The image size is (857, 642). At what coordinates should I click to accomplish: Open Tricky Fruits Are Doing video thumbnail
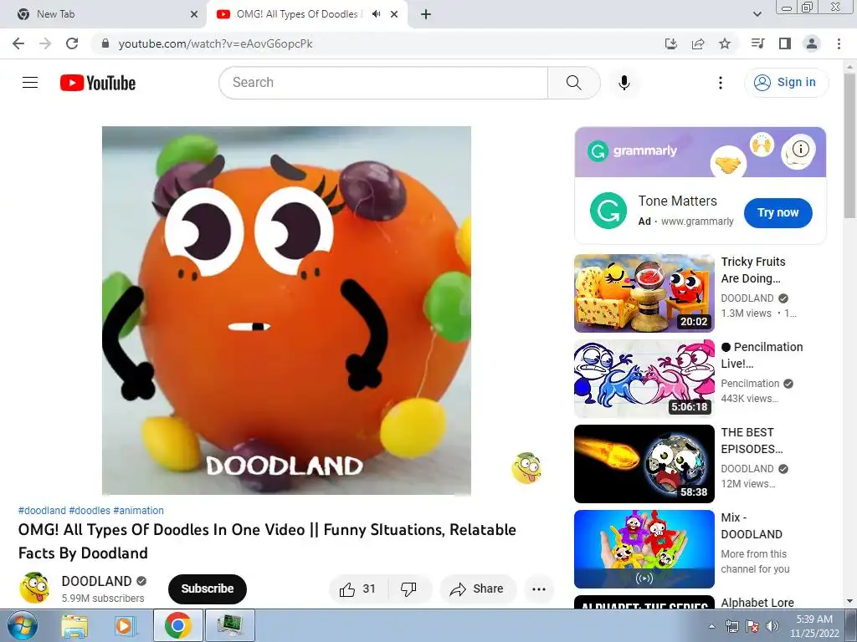pos(644,293)
